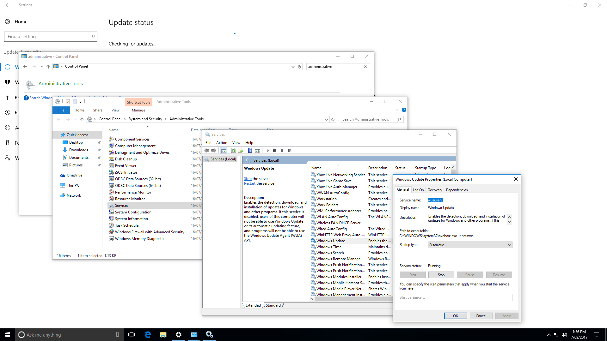Open Administrative Tools green heading link

coord(61,84)
